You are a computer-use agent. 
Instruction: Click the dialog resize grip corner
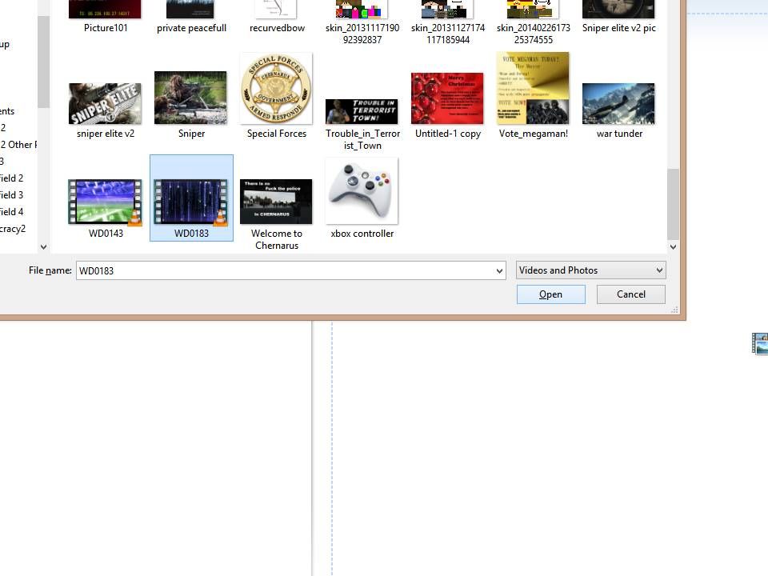point(674,310)
